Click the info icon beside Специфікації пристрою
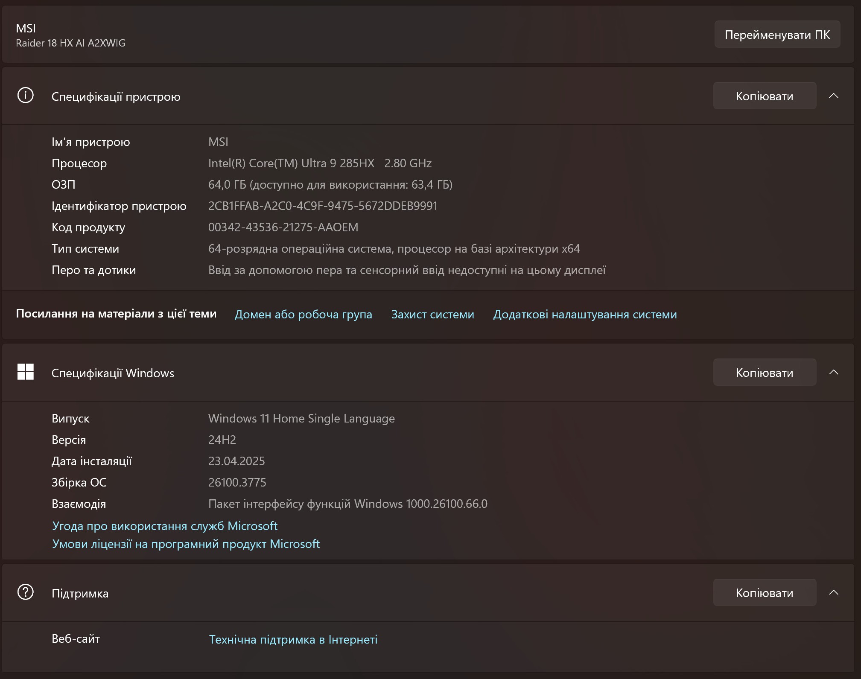The height and width of the screenshot is (679, 861). point(25,96)
